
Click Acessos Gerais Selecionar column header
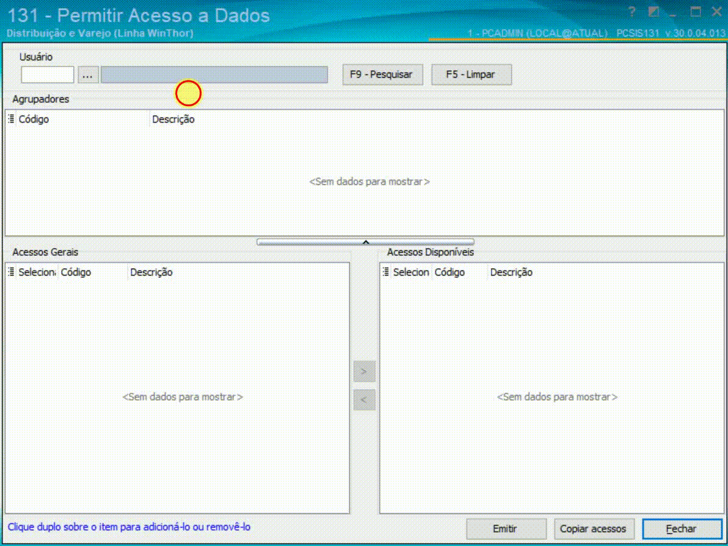[37, 272]
